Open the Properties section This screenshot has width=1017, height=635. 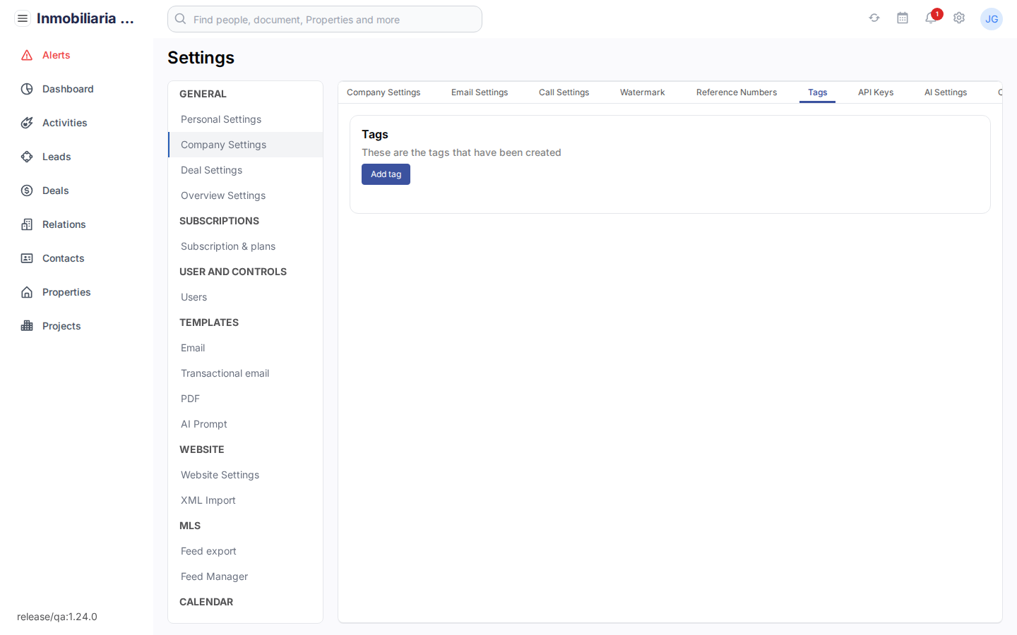[x=66, y=292]
